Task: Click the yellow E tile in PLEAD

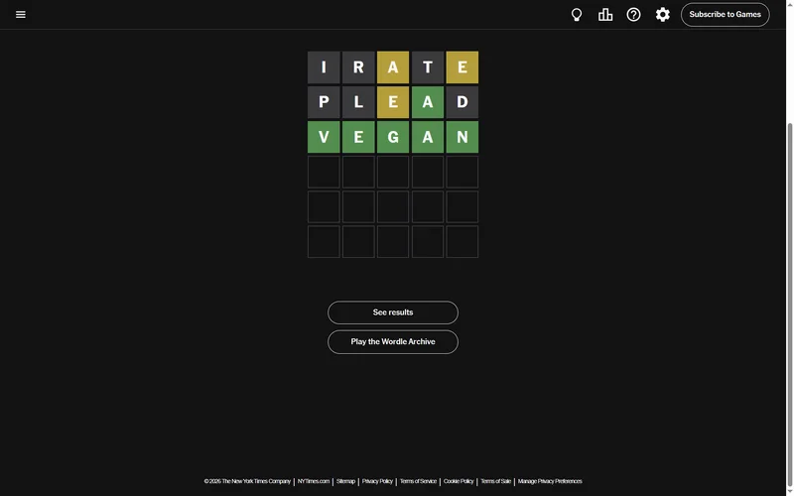Action: pyautogui.click(x=393, y=102)
